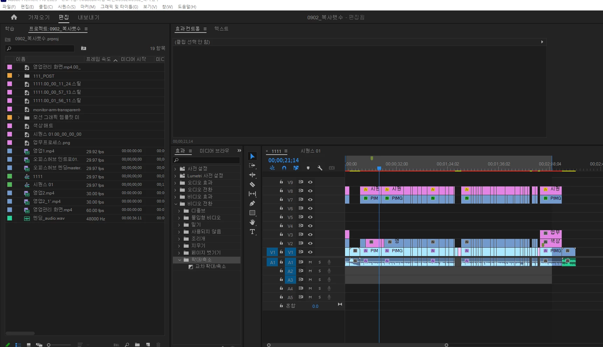Expand the 111_POST bin

pyautogui.click(x=19, y=76)
